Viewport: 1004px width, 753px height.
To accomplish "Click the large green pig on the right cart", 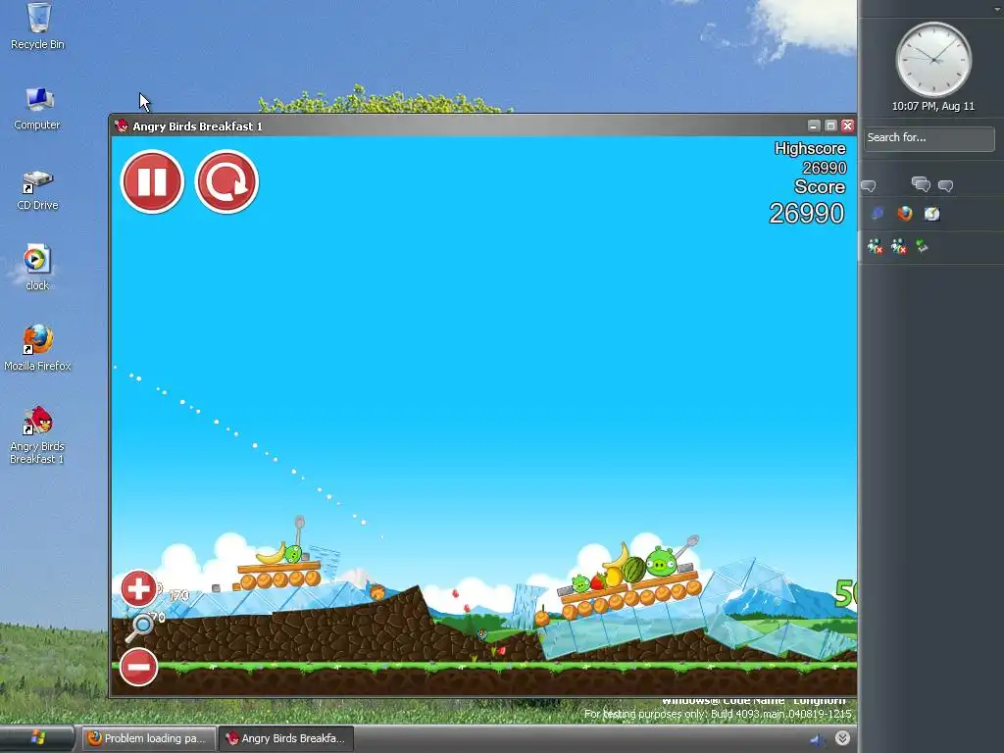I will click(661, 562).
